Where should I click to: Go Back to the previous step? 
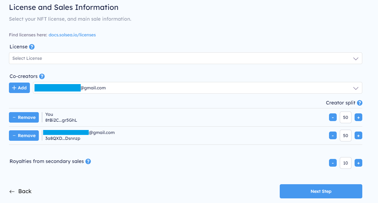[x=20, y=191]
